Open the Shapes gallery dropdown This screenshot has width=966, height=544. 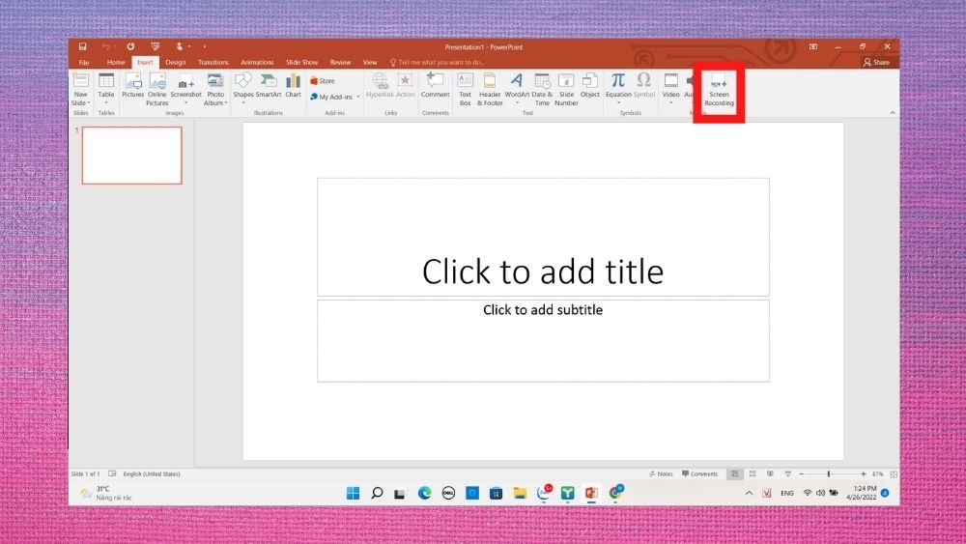click(242, 88)
